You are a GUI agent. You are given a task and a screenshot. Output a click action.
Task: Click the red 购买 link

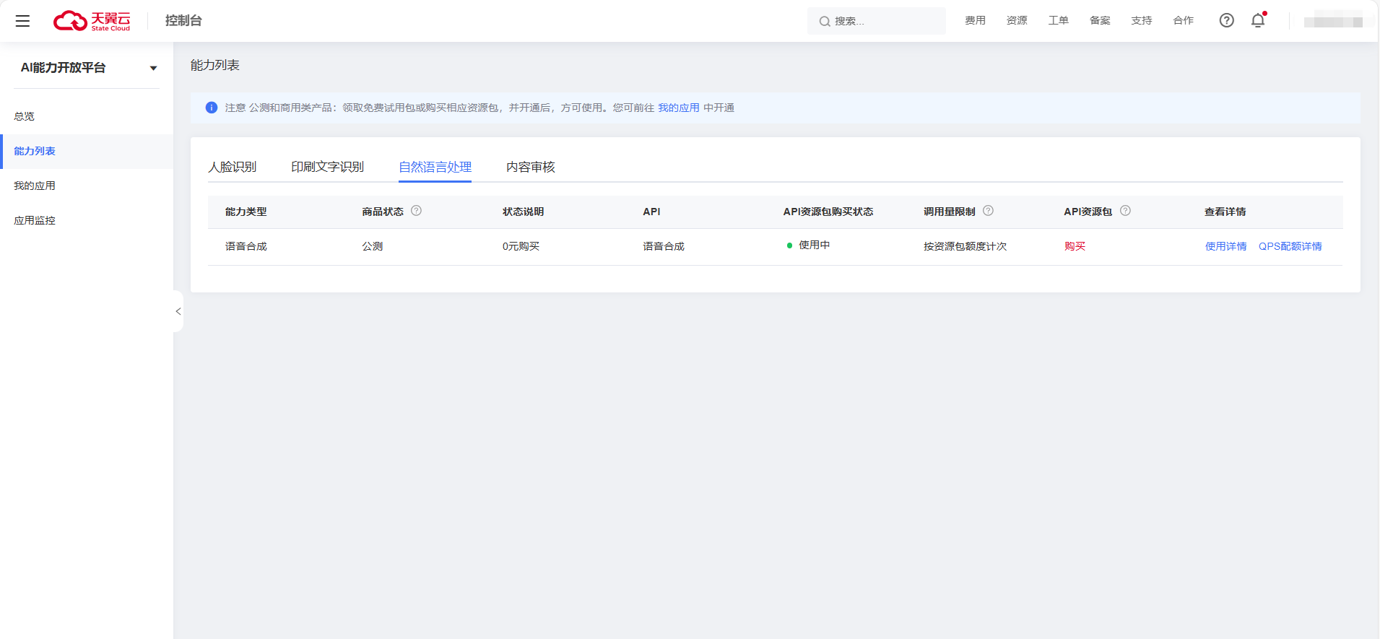point(1075,246)
